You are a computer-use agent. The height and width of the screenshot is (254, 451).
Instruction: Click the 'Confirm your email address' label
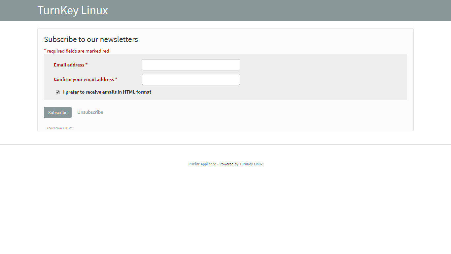pyautogui.click(x=84, y=79)
